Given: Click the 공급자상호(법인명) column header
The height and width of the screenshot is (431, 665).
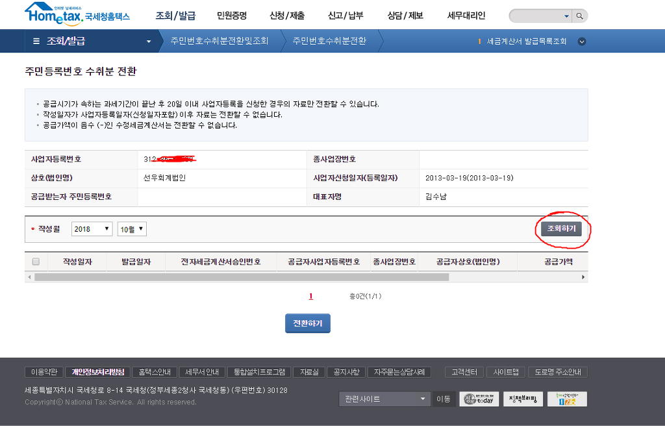Looking at the screenshot, I should pos(468,262).
